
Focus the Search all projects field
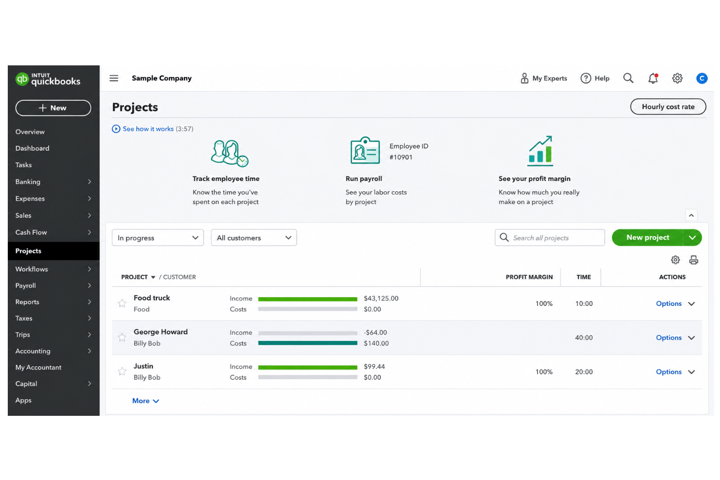pos(550,238)
